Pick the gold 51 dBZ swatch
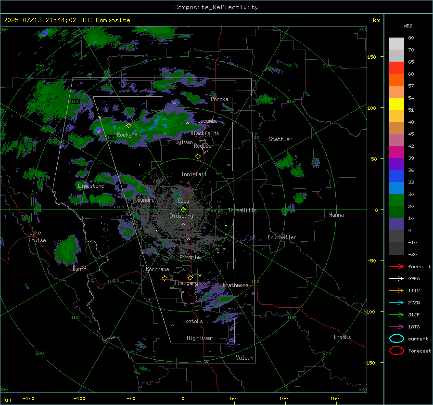 [x=396, y=116]
